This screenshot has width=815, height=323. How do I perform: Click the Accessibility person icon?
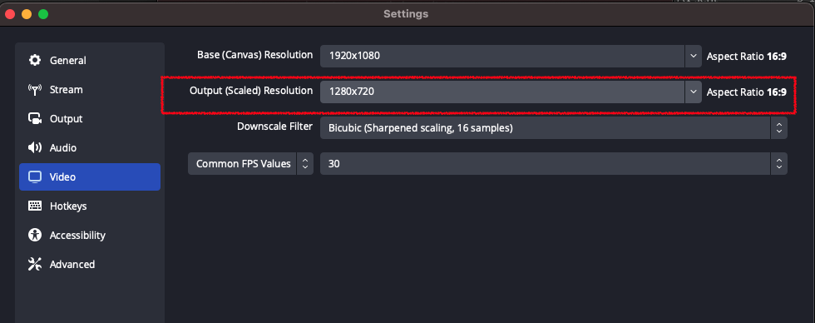(x=35, y=235)
